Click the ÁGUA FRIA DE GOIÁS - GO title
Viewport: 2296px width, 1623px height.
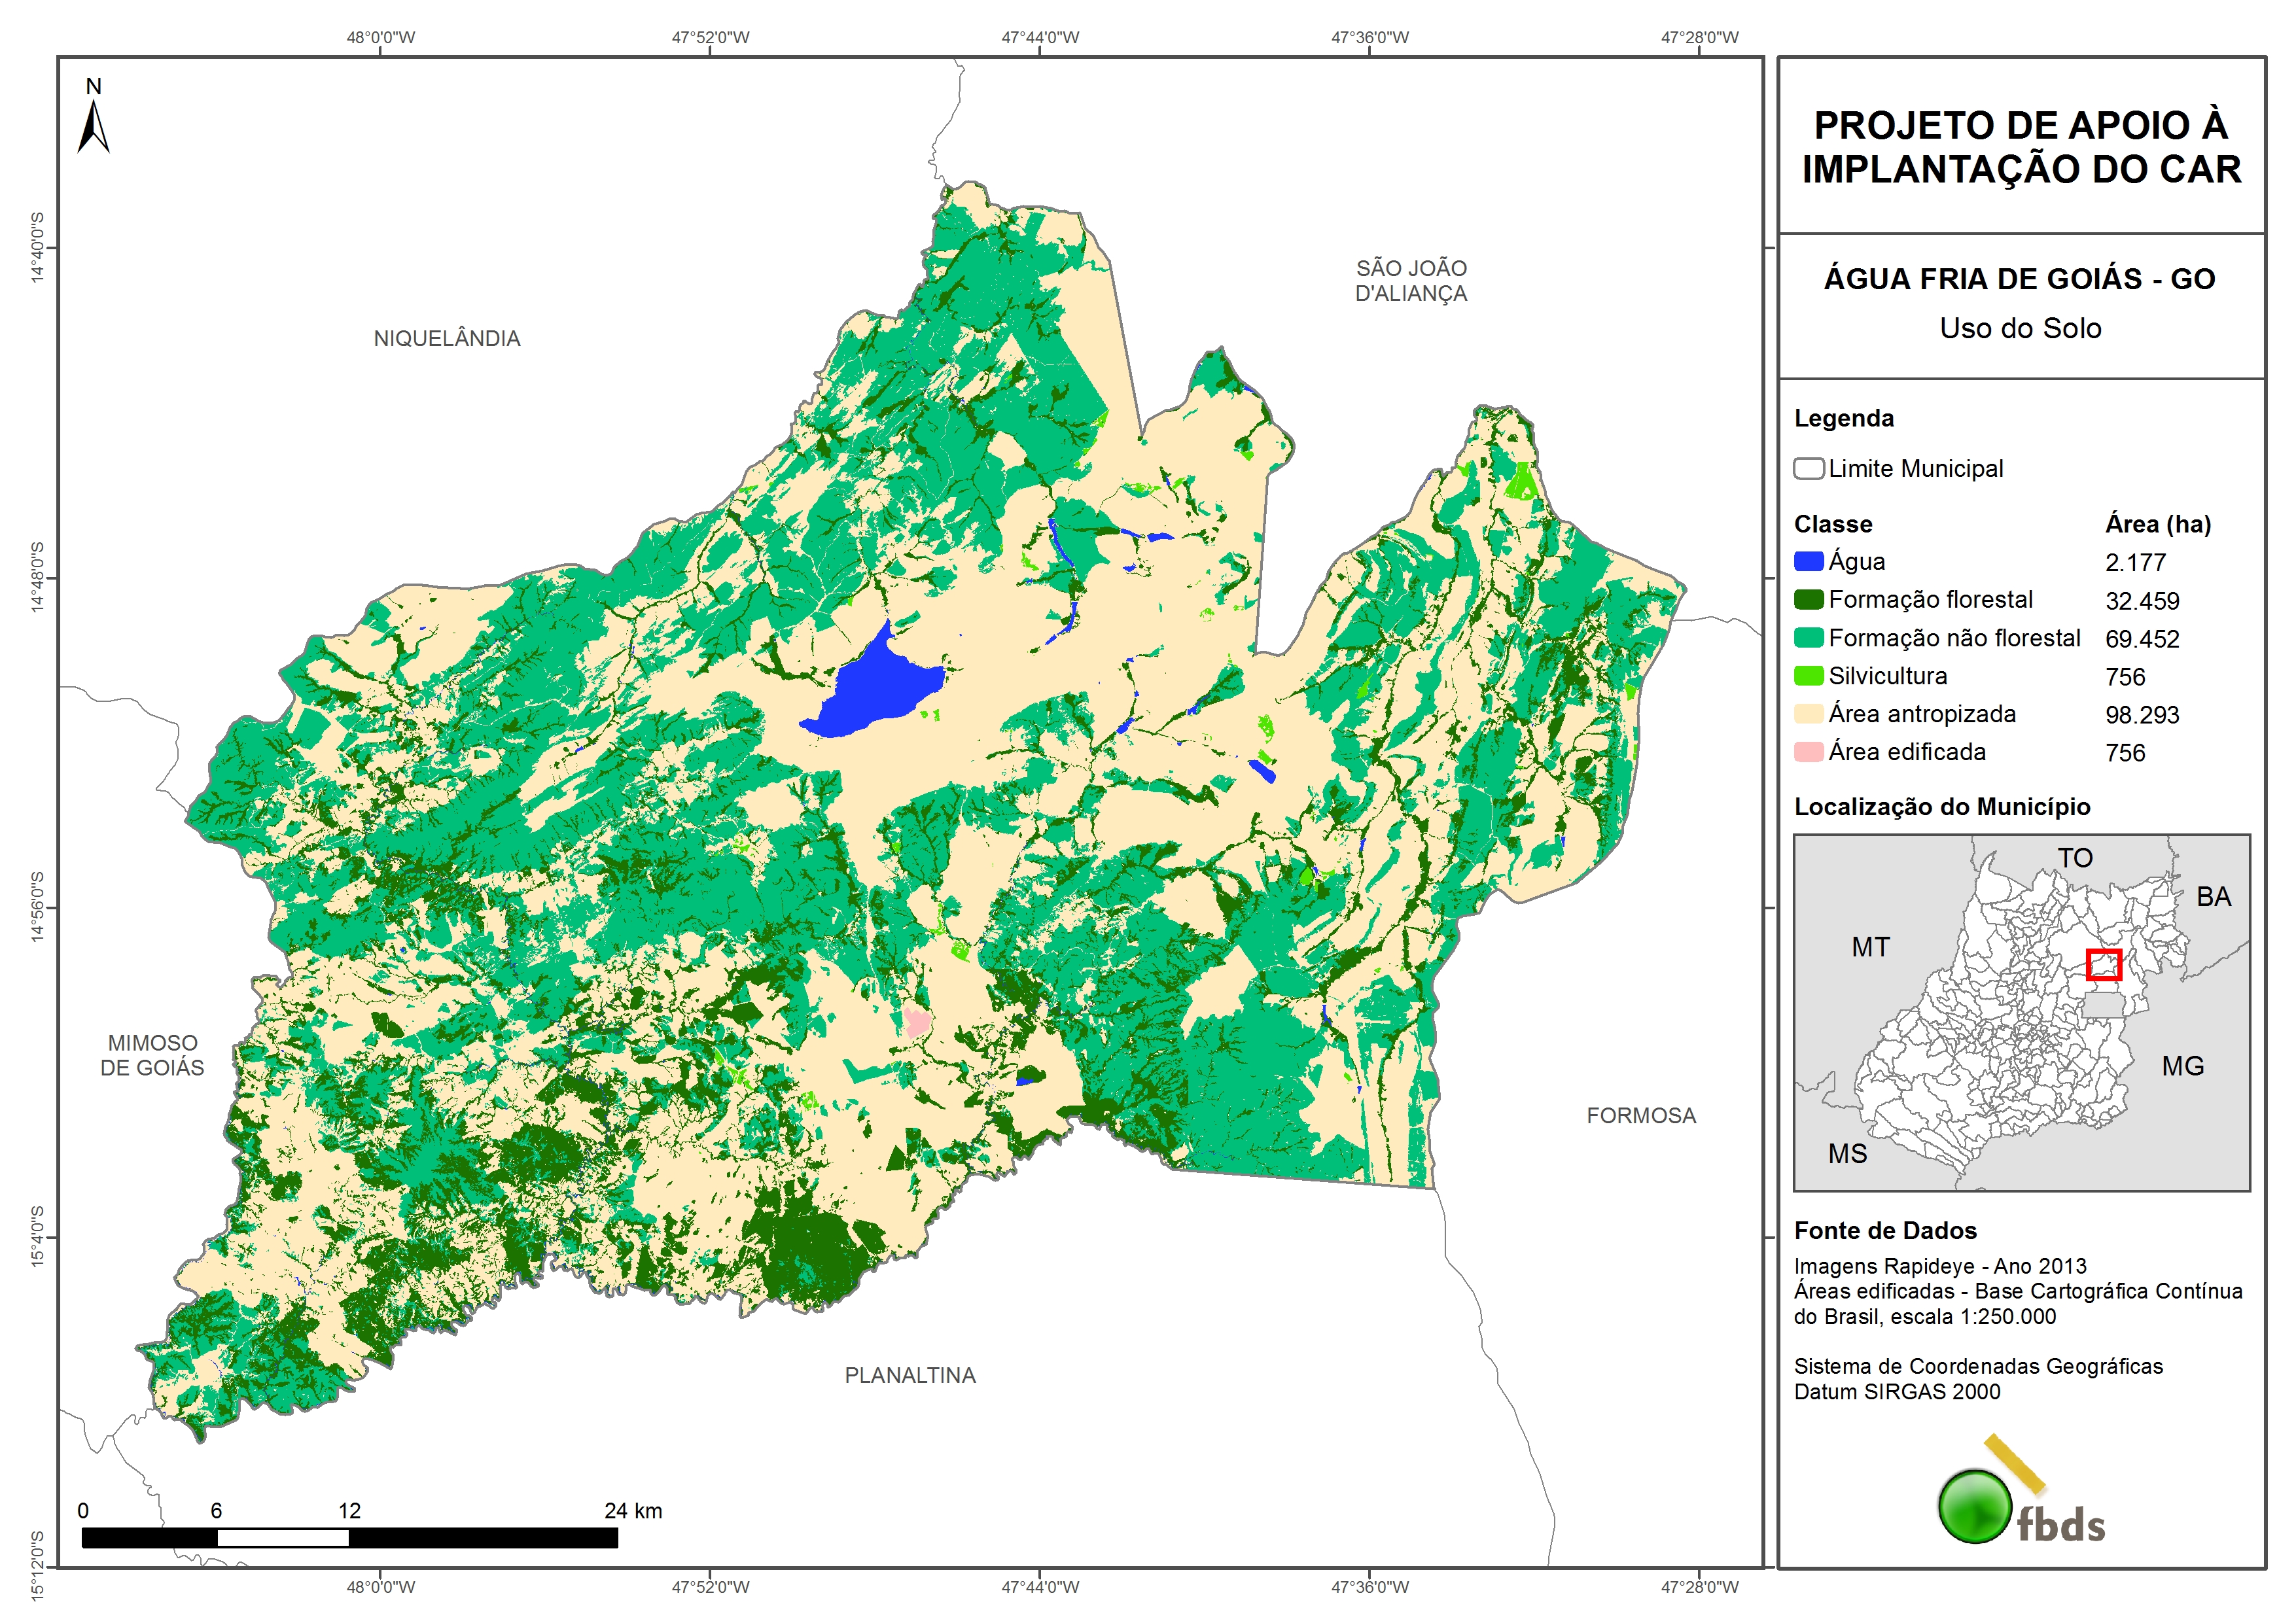(2019, 279)
